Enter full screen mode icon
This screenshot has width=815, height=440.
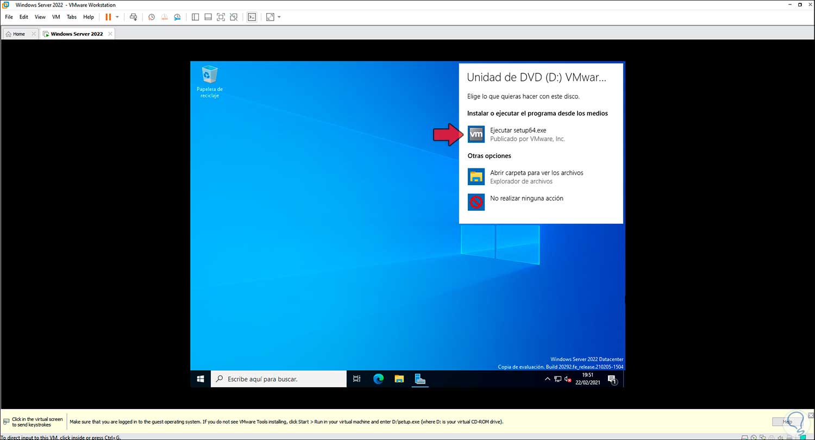(x=221, y=17)
